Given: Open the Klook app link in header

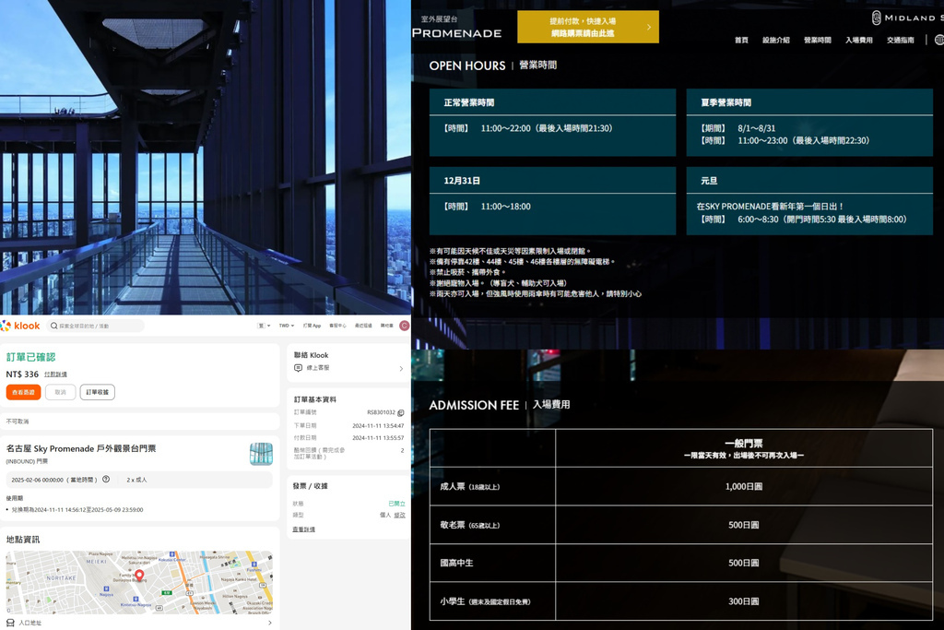Looking at the screenshot, I should 312,326.
